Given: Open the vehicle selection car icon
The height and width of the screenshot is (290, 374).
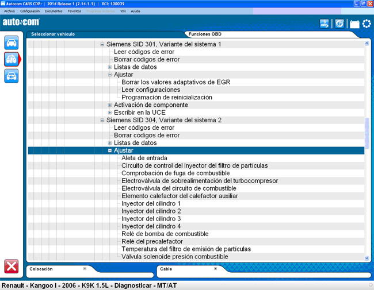Looking at the screenshot, I should pos(11,42).
